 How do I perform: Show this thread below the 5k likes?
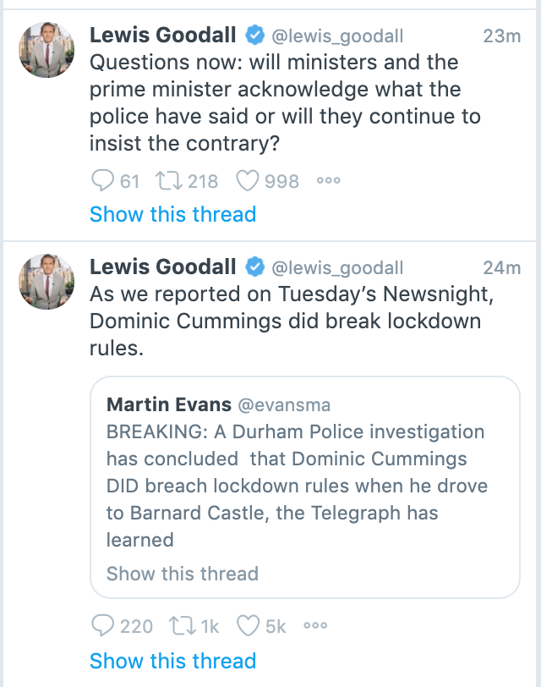(172, 661)
